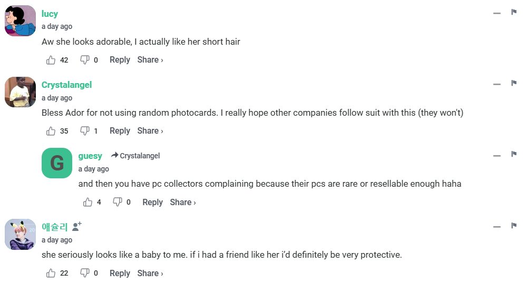This screenshot has width=525, height=283.
Task: Open lucy's profile via username
Action: tap(50, 14)
